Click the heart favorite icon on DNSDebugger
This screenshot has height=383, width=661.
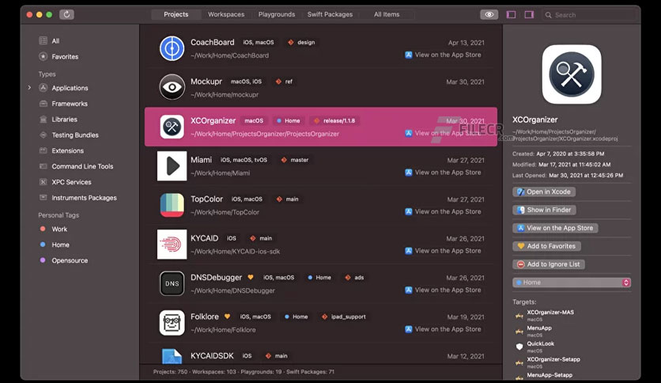(251, 277)
